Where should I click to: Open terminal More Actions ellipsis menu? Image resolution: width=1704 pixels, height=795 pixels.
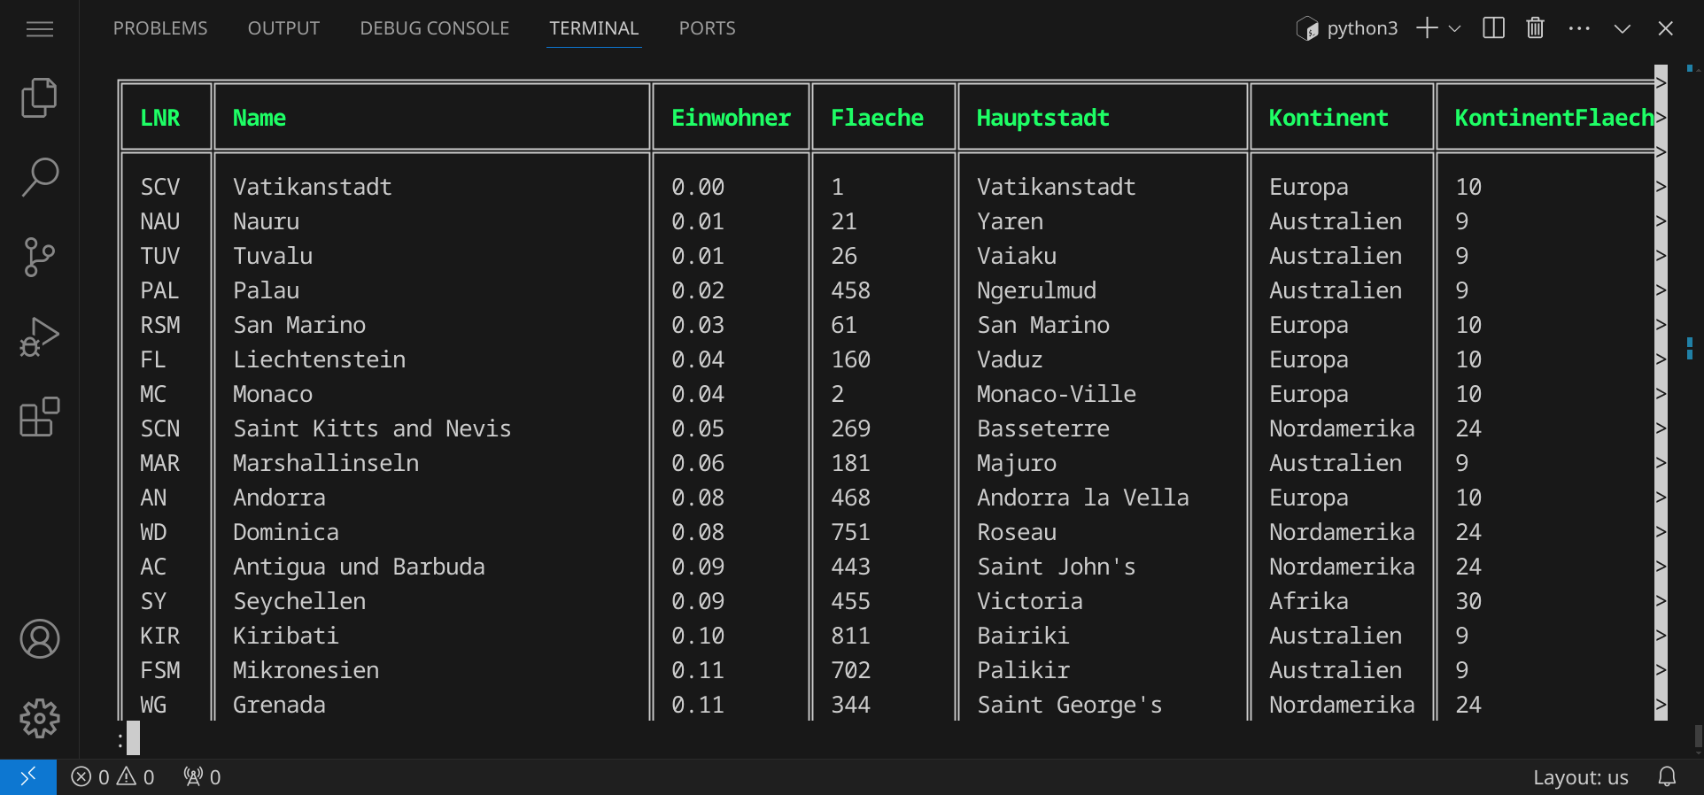click(x=1578, y=28)
